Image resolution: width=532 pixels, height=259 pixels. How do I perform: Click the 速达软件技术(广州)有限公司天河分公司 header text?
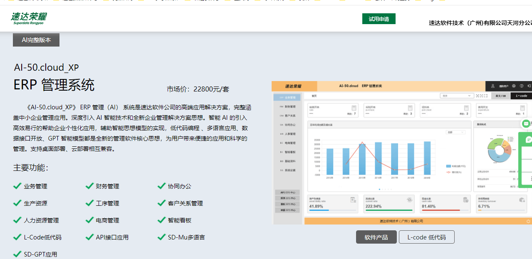click(480, 23)
